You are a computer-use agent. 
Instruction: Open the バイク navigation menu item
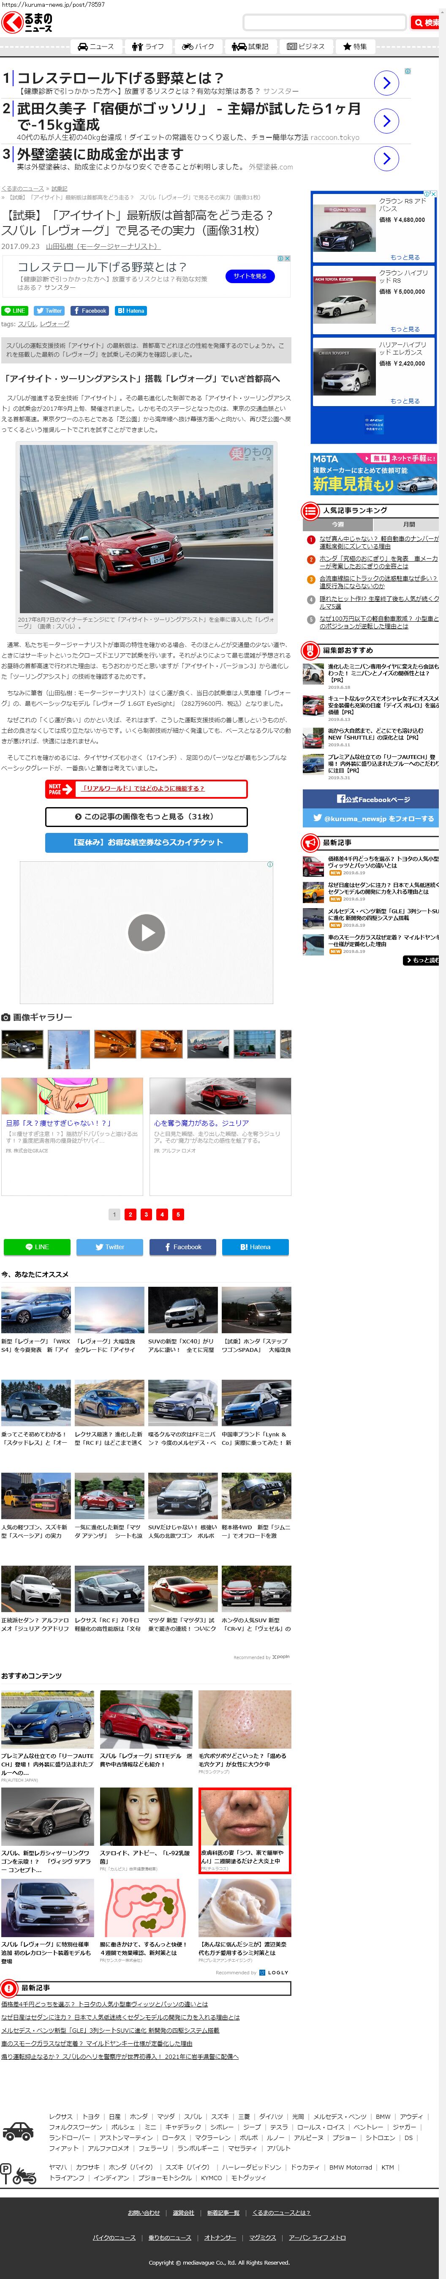pos(198,47)
